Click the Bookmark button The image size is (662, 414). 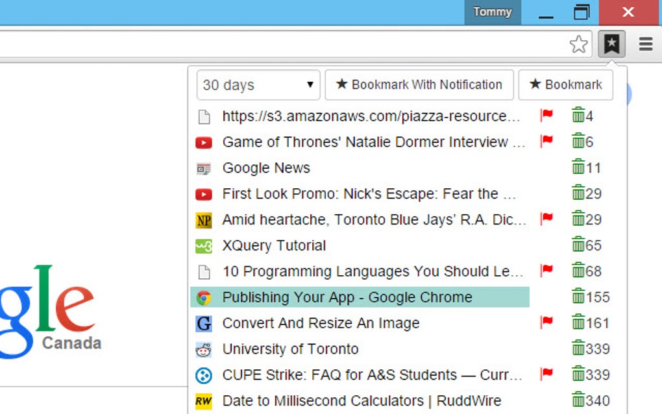[x=565, y=84]
